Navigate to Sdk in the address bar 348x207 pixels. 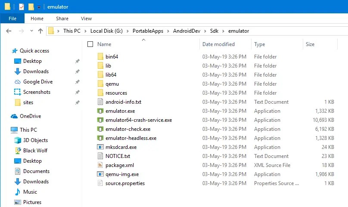click(214, 31)
